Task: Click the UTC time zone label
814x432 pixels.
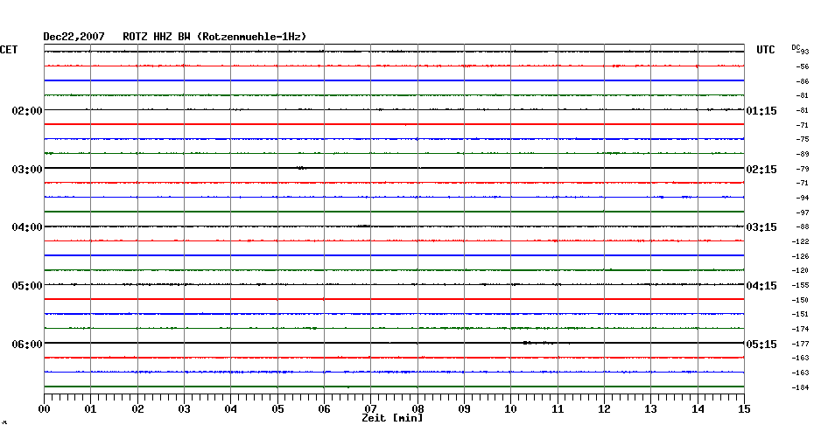Action: coord(766,50)
